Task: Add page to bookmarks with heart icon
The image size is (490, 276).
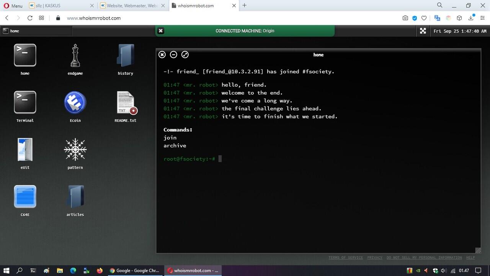Action: (424, 18)
